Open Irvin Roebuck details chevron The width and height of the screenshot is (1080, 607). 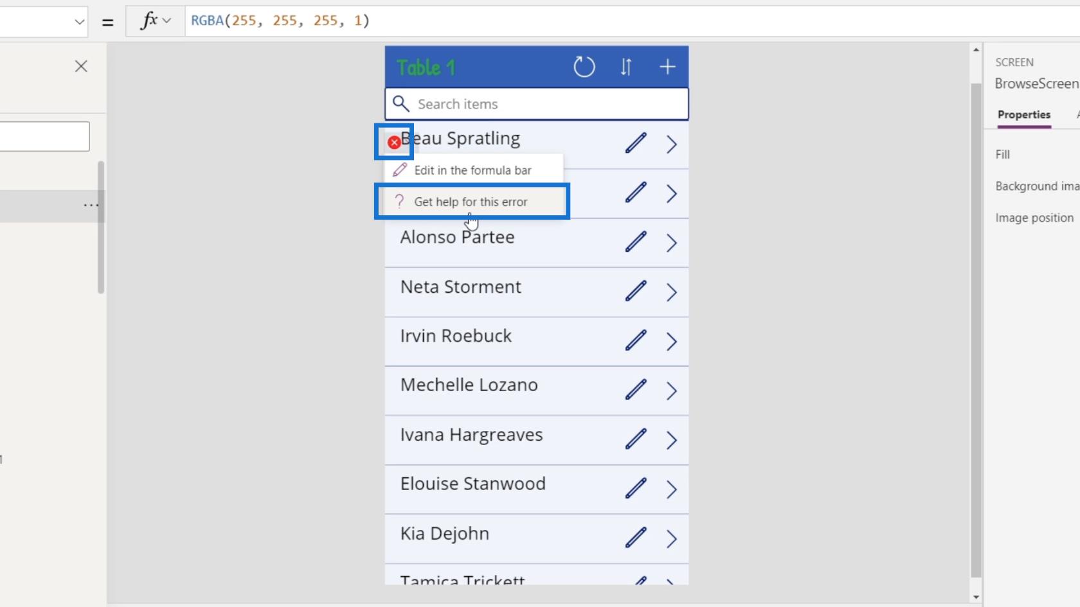click(672, 342)
